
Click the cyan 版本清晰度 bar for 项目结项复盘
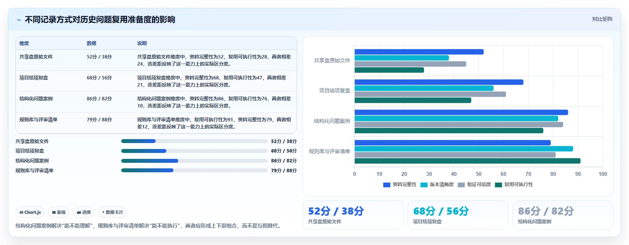424,88
